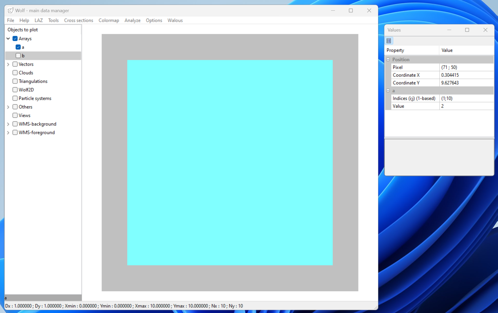498x313 pixels.
Task: Collapse the Arrays tree node
Action: click(x=8, y=39)
